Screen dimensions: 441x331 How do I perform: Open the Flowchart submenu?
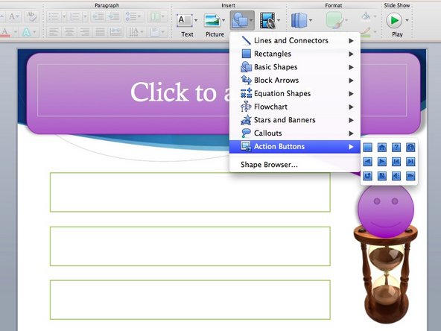[x=295, y=107]
